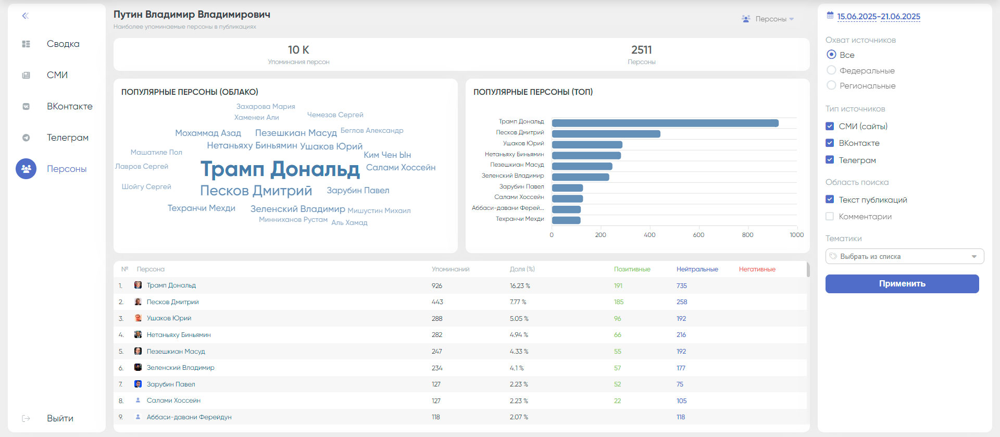The height and width of the screenshot is (437, 1000).
Task: Open the Персоны dropdown at top
Action: tap(768, 19)
